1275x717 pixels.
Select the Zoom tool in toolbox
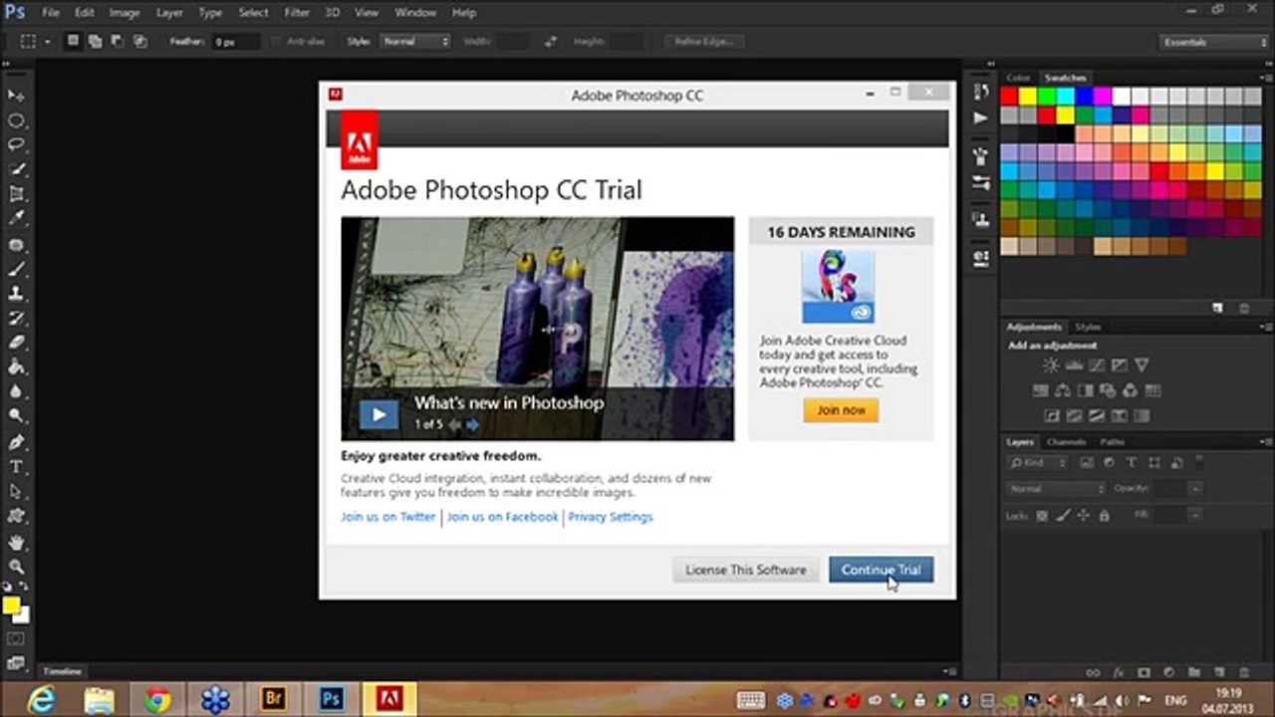[x=17, y=567]
